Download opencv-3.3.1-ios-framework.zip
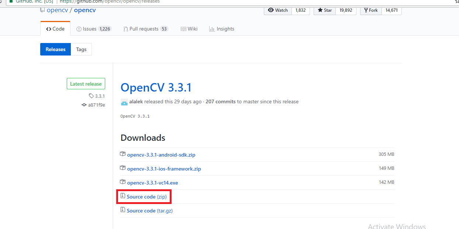Viewport: 459px width, 229px height. [164, 169]
